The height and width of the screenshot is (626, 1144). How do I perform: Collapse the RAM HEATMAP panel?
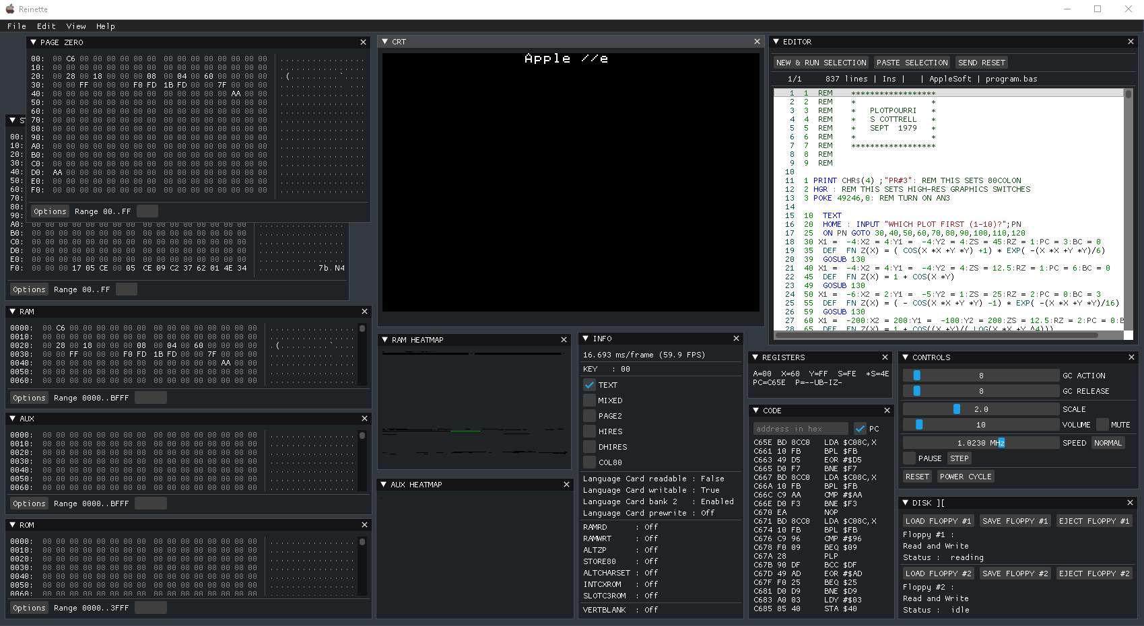[x=384, y=340]
